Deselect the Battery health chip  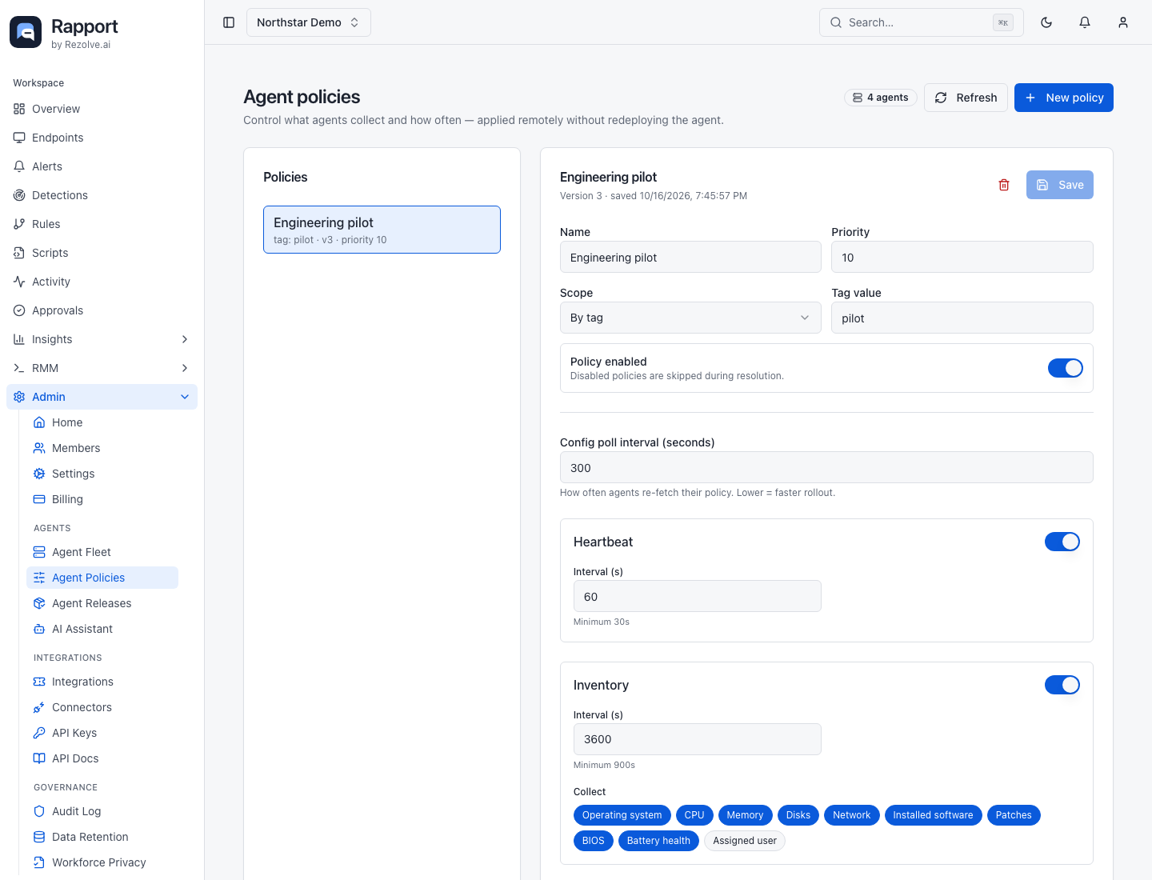(x=658, y=841)
